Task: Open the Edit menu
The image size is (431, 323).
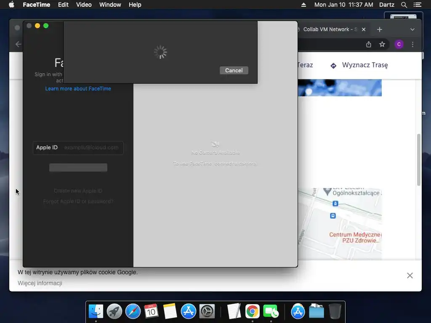Action: pos(63,5)
